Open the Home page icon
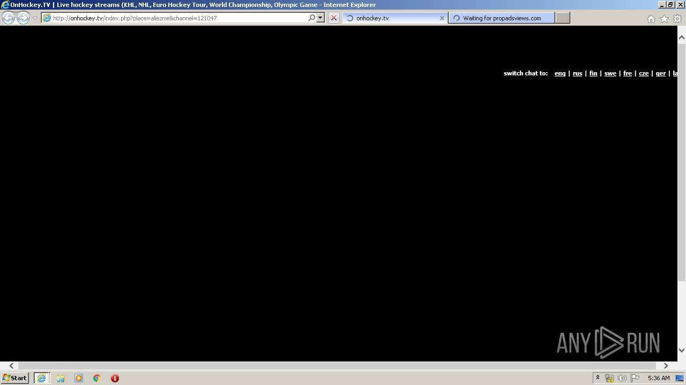The width and height of the screenshot is (686, 385). pyautogui.click(x=651, y=19)
